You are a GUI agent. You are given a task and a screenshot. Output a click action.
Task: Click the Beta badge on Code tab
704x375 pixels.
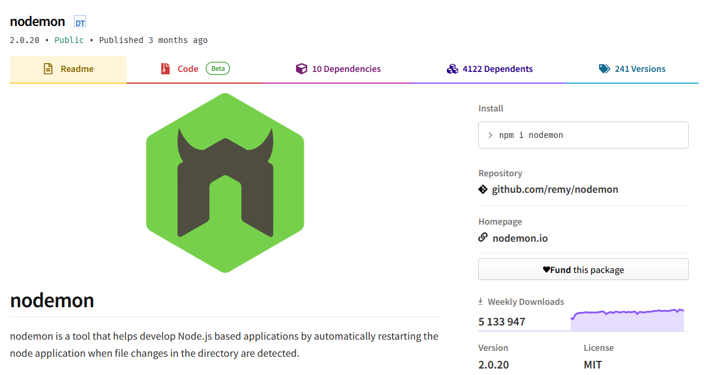(x=218, y=69)
